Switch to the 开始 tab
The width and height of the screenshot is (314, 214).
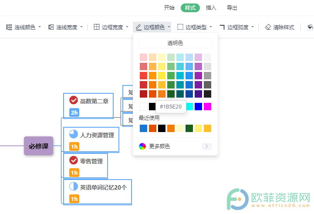(x=169, y=8)
